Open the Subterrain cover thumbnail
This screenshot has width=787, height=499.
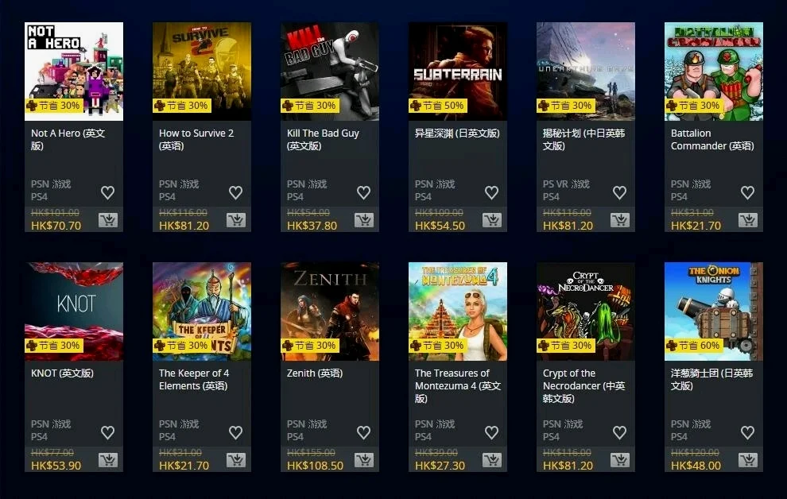pyautogui.click(x=458, y=72)
